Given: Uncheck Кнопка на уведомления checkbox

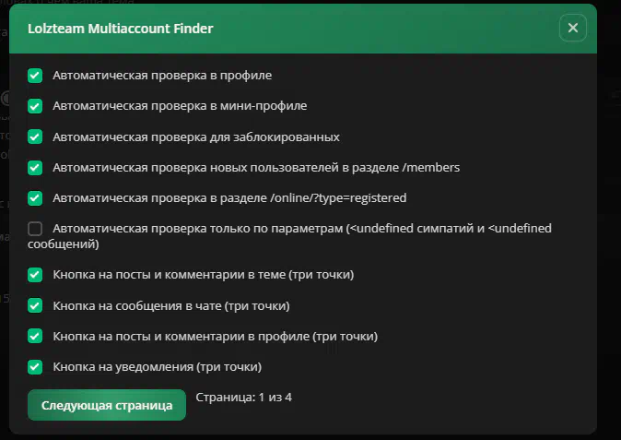Looking at the screenshot, I should pos(35,367).
